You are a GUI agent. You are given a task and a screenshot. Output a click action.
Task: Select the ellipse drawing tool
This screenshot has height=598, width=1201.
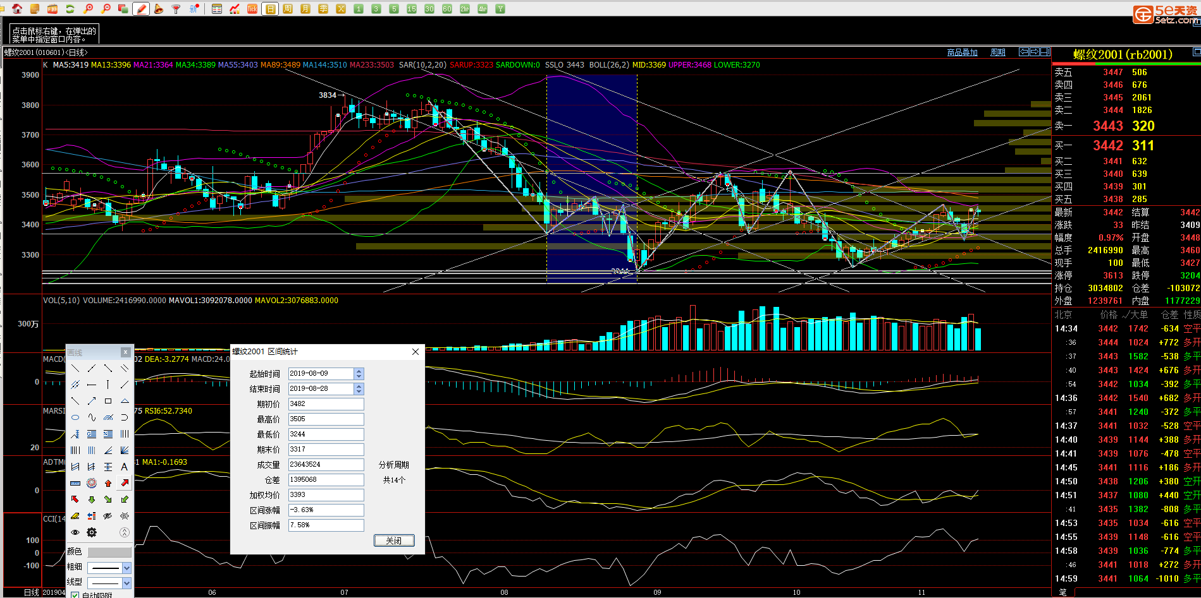[x=75, y=417]
